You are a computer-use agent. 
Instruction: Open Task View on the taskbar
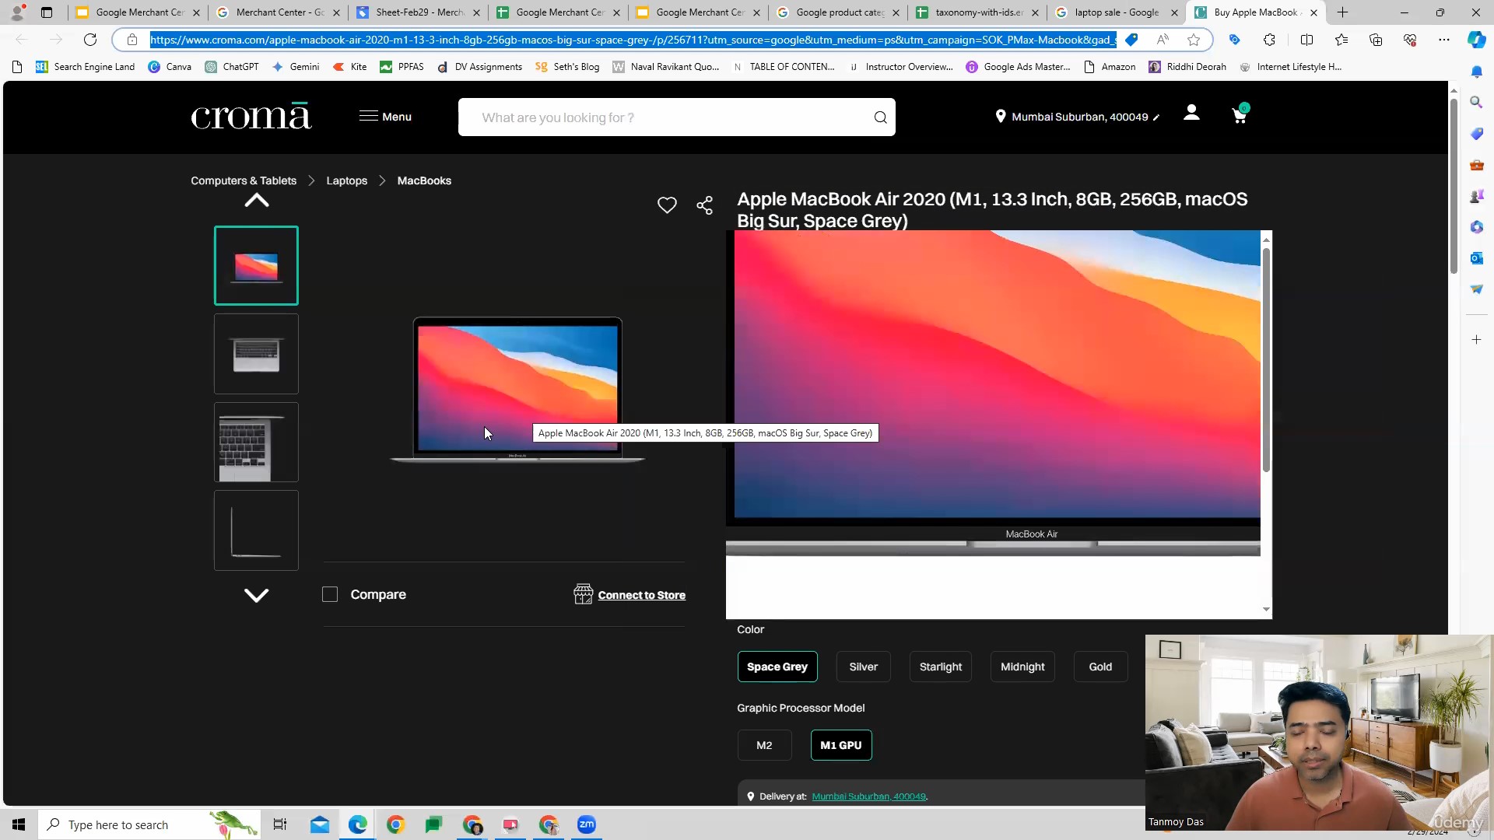[x=280, y=824]
